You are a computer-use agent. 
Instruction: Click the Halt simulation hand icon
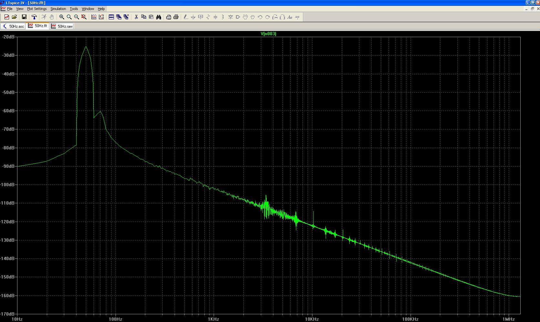[x=51, y=17]
